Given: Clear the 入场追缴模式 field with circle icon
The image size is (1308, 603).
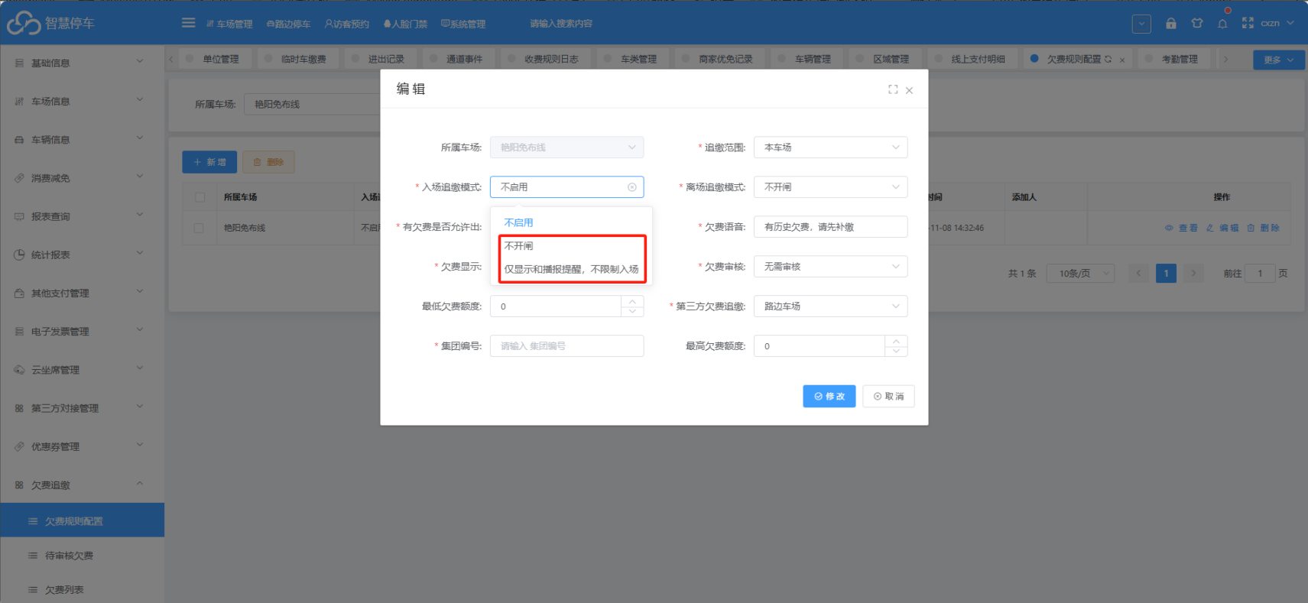Looking at the screenshot, I should click(x=631, y=187).
